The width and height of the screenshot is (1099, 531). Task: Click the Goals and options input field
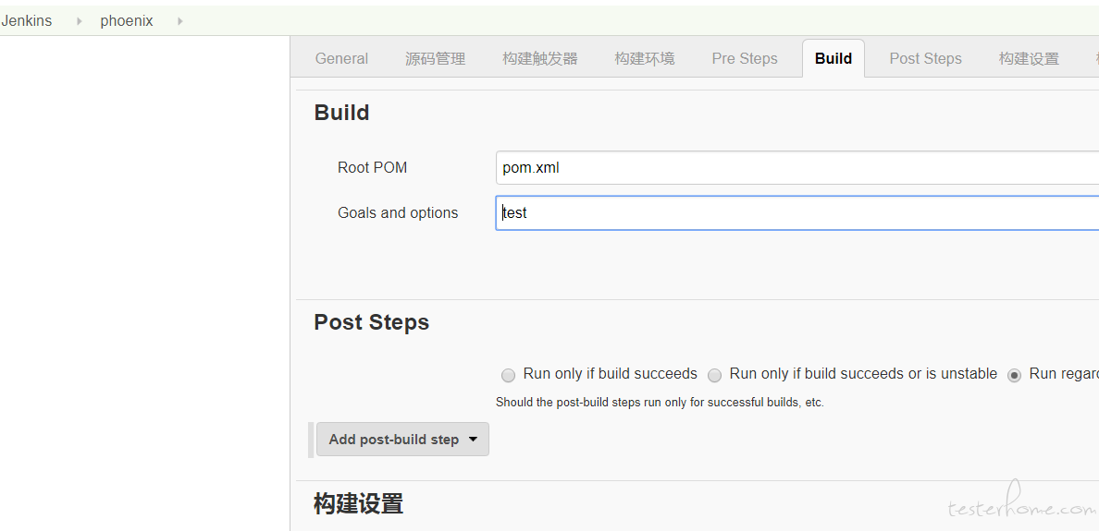(x=796, y=213)
